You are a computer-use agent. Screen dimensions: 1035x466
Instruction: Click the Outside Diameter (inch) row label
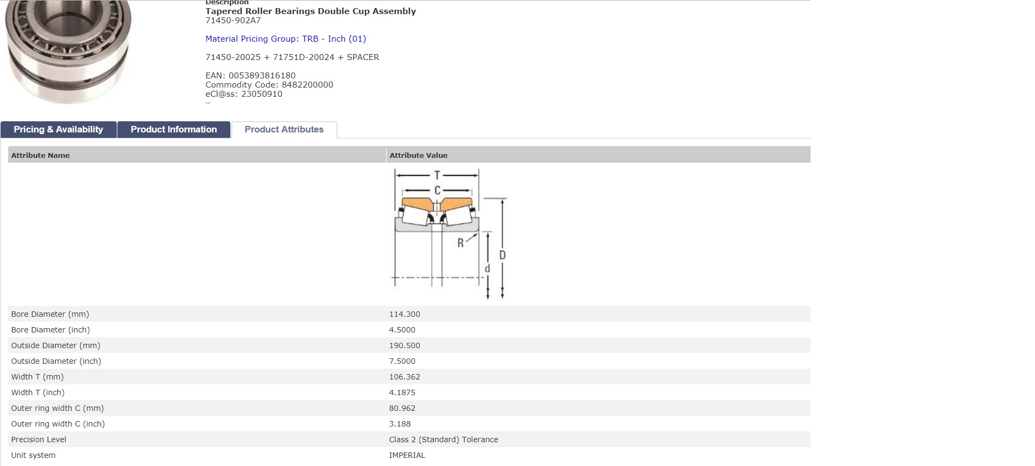(56, 361)
